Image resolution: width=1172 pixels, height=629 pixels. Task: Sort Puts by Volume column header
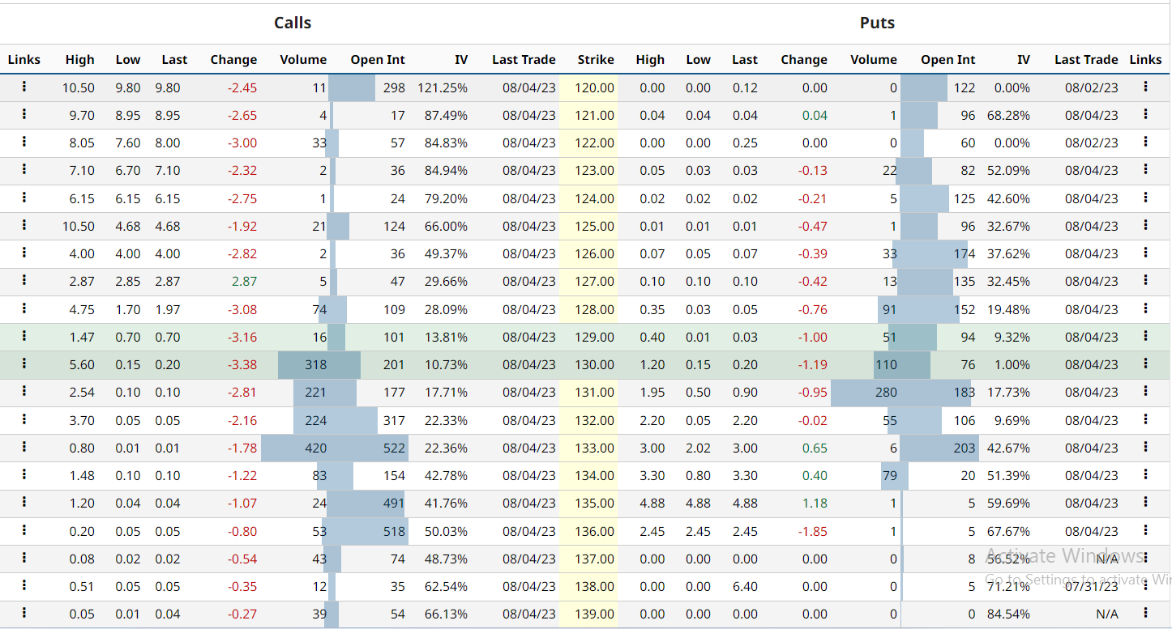(x=874, y=59)
